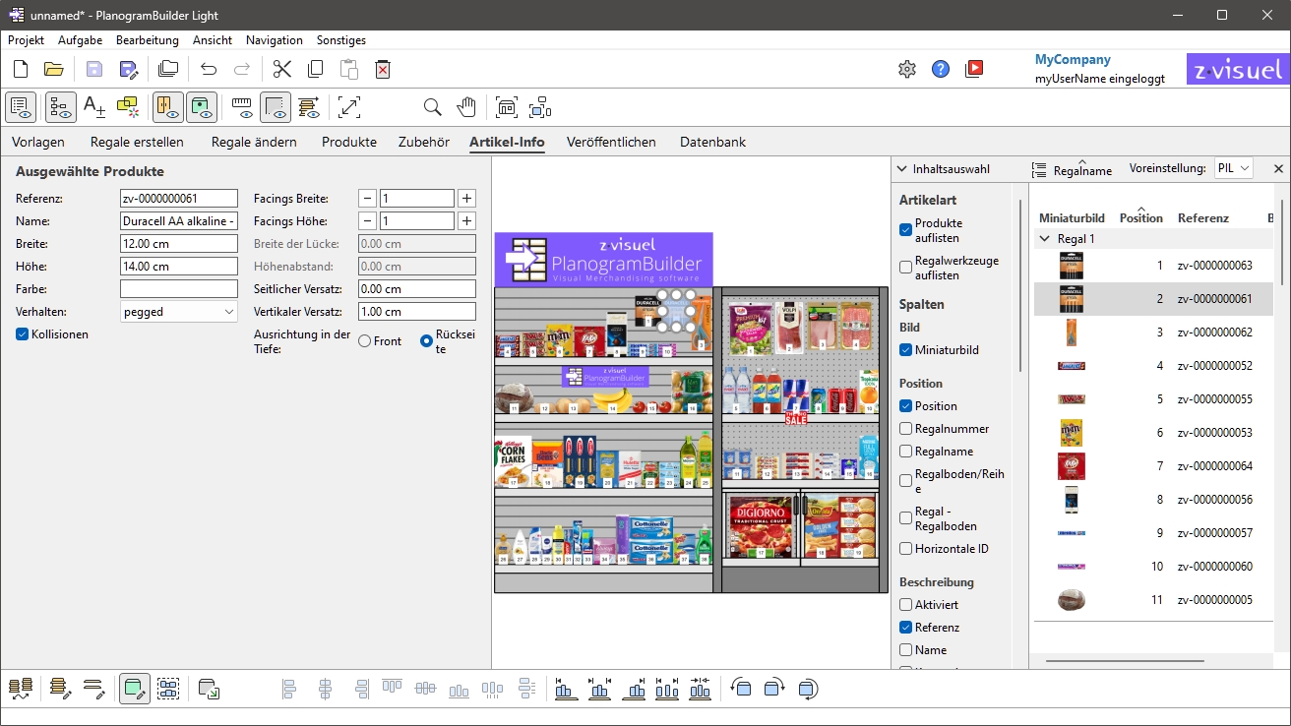Click the edit shelves pencil icon in bottom toolbar
The image size is (1291, 726).
click(61, 690)
